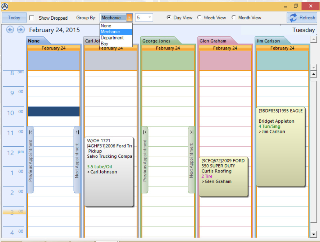The width and height of the screenshot is (320, 242).
Task: Select the dark blue 10:00 slot in None column
Action: pyautogui.click(x=54, y=111)
